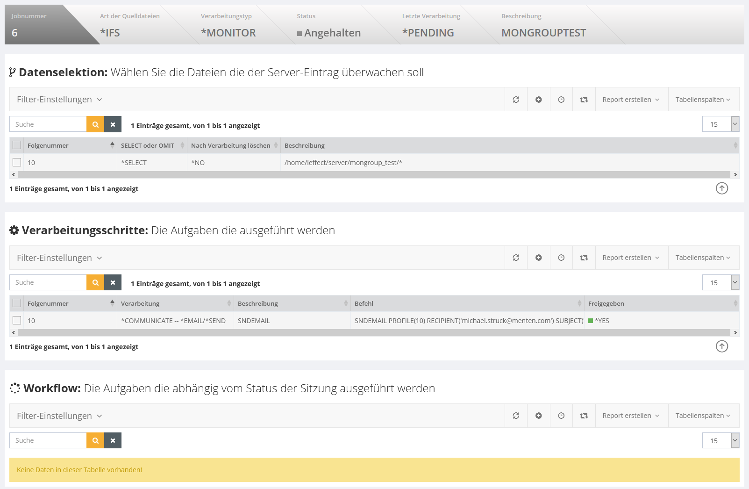
Task: Click orange search icon in Datenselektion section
Action: [95, 124]
